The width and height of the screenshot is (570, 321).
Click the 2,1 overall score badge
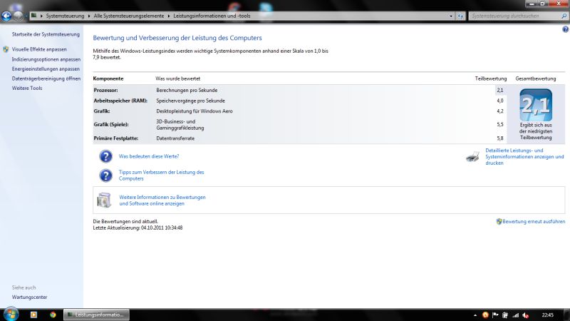point(536,105)
